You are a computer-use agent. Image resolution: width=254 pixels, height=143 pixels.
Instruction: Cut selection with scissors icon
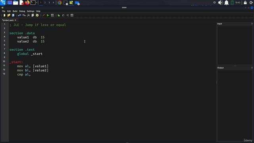coord(28,15)
